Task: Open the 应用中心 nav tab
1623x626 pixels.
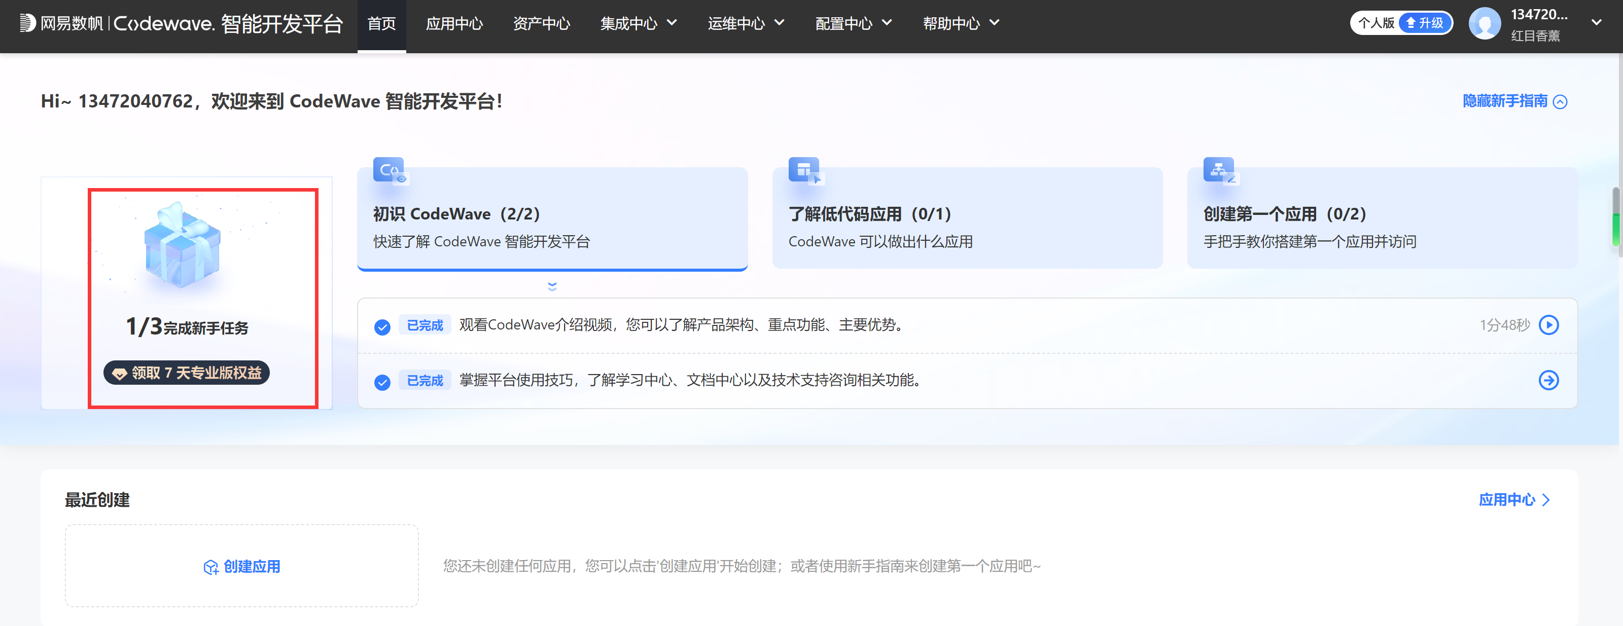Action: pyautogui.click(x=453, y=24)
